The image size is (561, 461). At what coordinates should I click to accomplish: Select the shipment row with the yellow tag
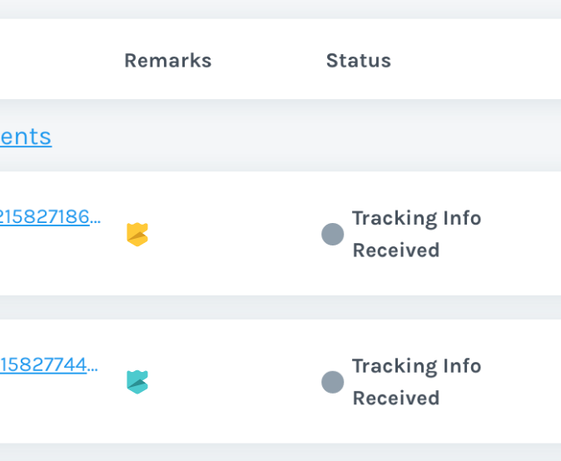point(280,233)
